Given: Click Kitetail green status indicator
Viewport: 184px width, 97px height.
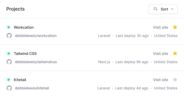Looking at the screenshot, I should click(9, 80).
